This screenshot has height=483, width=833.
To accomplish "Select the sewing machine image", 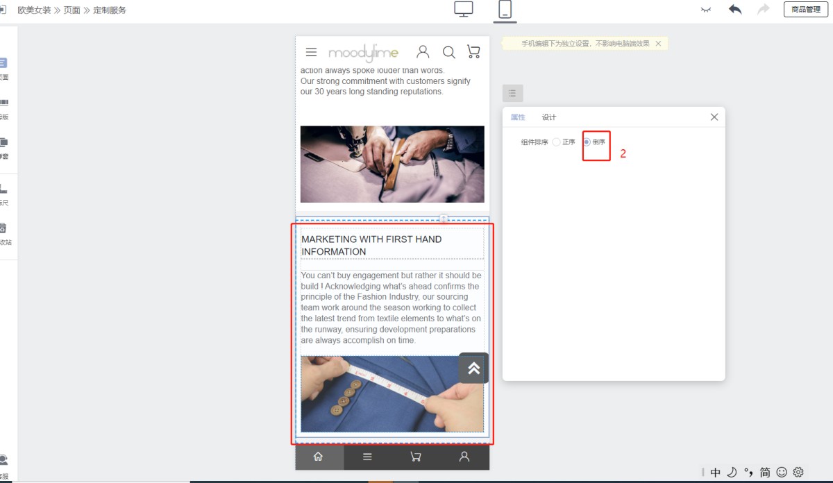I will [392, 164].
